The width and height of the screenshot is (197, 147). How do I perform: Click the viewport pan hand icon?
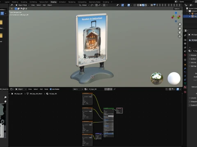(x=180, y=28)
